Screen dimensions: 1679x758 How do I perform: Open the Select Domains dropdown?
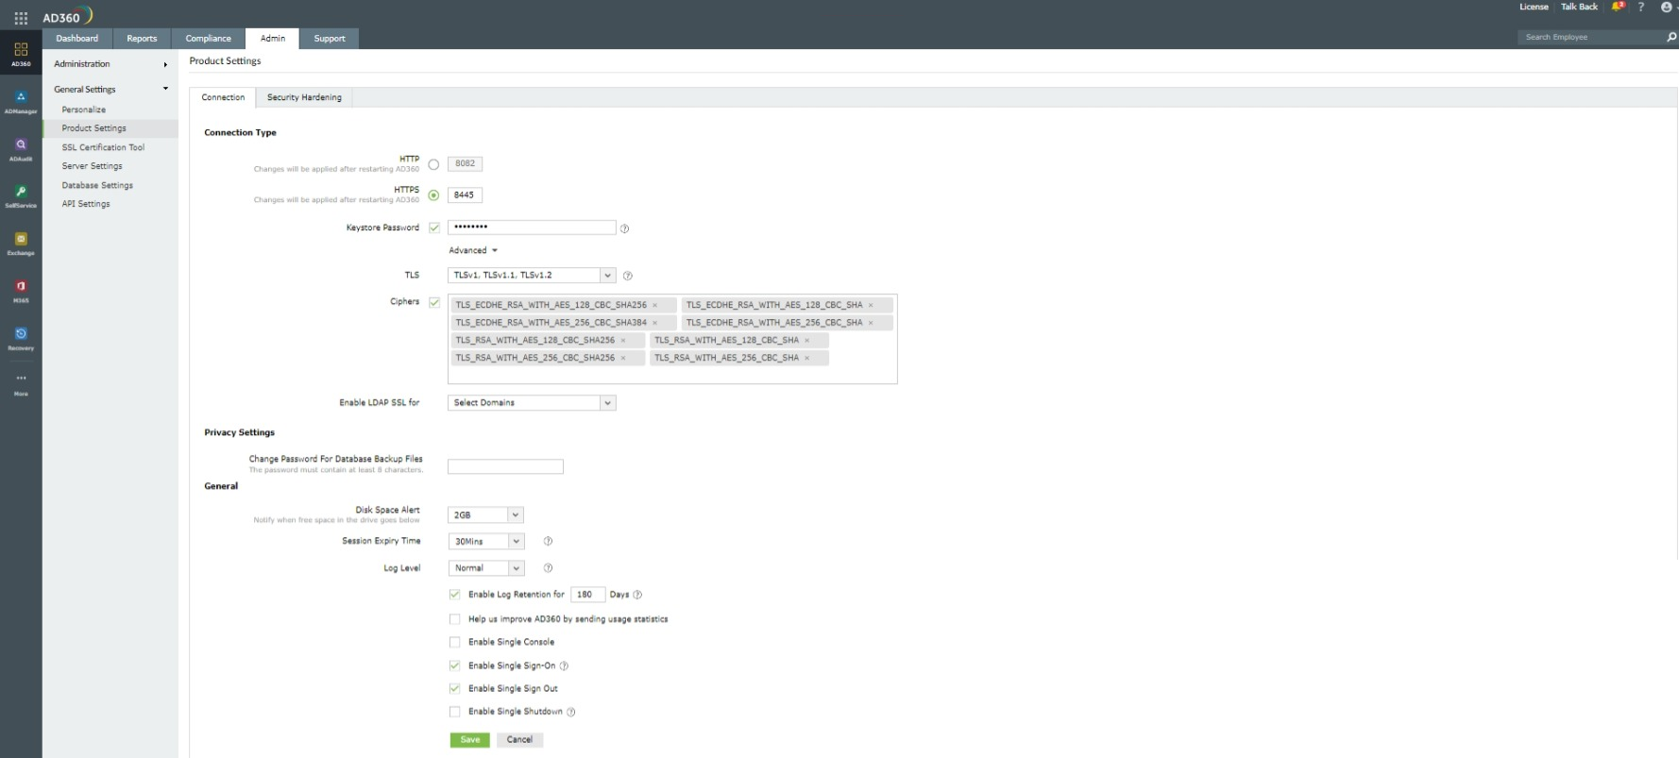coord(531,403)
